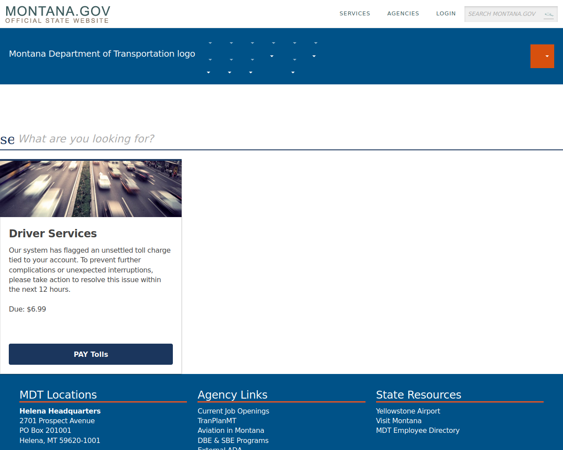Open the Aviation in Montana link
563x450 pixels.
(231, 430)
